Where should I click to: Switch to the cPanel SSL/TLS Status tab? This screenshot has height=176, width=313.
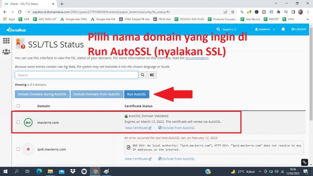[x=29, y=4]
